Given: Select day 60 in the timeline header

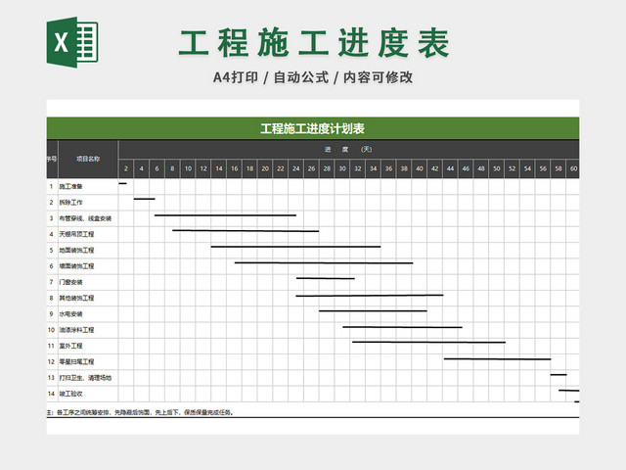Looking at the screenshot, I should pos(573,168).
